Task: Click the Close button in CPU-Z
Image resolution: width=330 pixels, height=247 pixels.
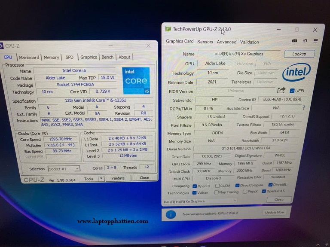Action: [144, 177]
